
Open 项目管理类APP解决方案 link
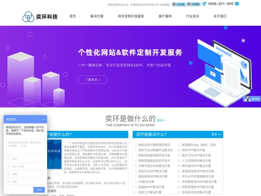[198, 187]
